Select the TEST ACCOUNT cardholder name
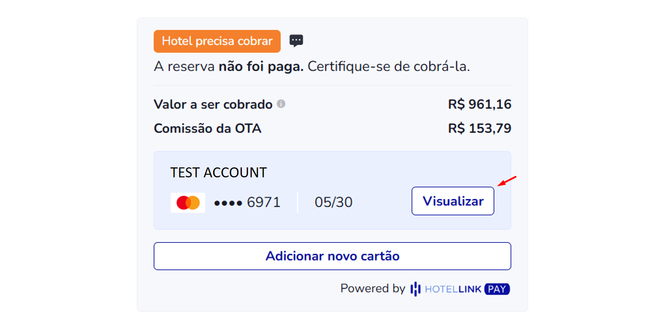 [218, 173]
